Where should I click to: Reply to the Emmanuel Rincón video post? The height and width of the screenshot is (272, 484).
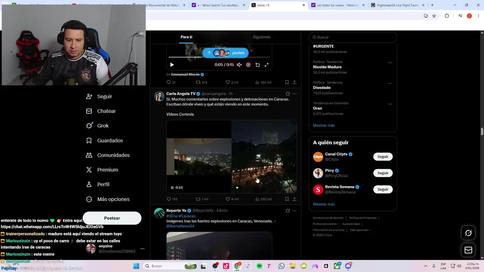tap(171, 82)
